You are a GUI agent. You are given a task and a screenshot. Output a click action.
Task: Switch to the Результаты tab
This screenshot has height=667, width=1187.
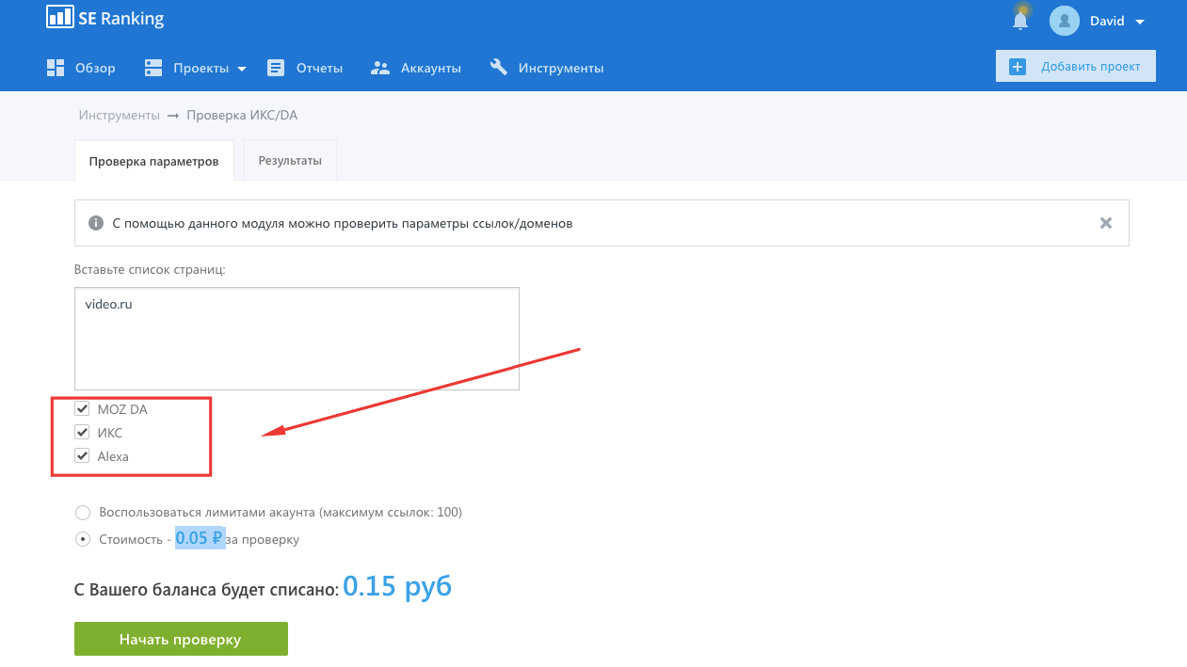coord(290,160)
